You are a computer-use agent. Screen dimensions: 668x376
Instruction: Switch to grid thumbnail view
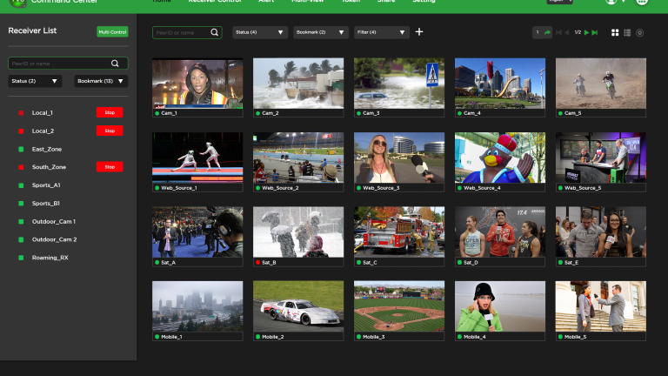pos(615,32)
